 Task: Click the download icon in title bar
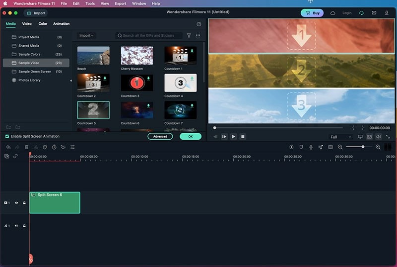[x=387, y=13]
